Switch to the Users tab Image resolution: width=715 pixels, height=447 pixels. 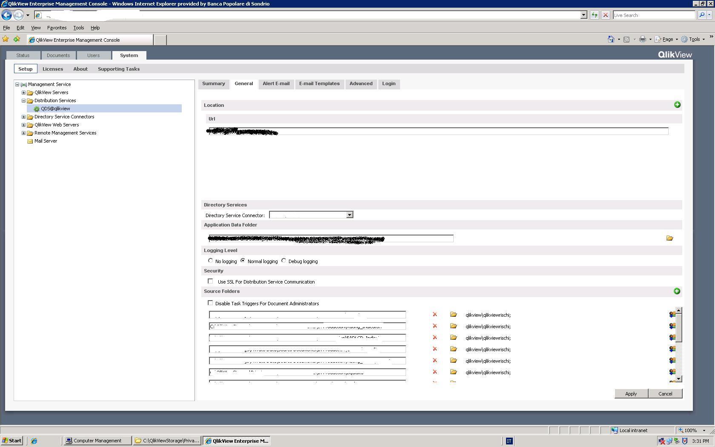[93, 55]
